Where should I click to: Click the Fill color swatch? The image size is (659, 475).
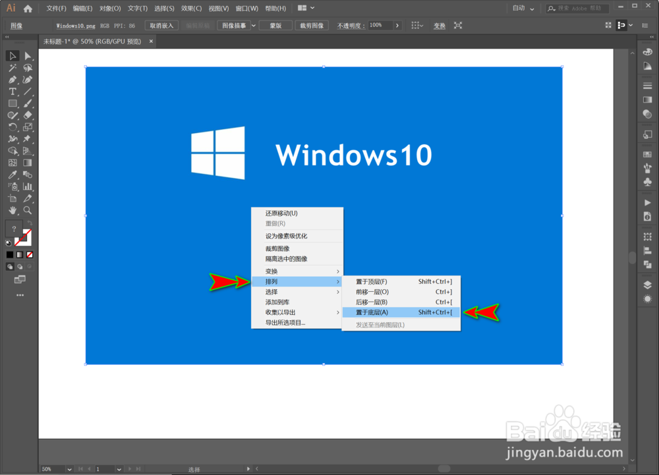(x=13, y=229)
